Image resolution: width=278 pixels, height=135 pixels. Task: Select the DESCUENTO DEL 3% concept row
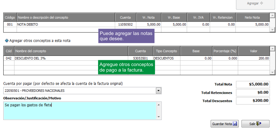tap(136, 58)
